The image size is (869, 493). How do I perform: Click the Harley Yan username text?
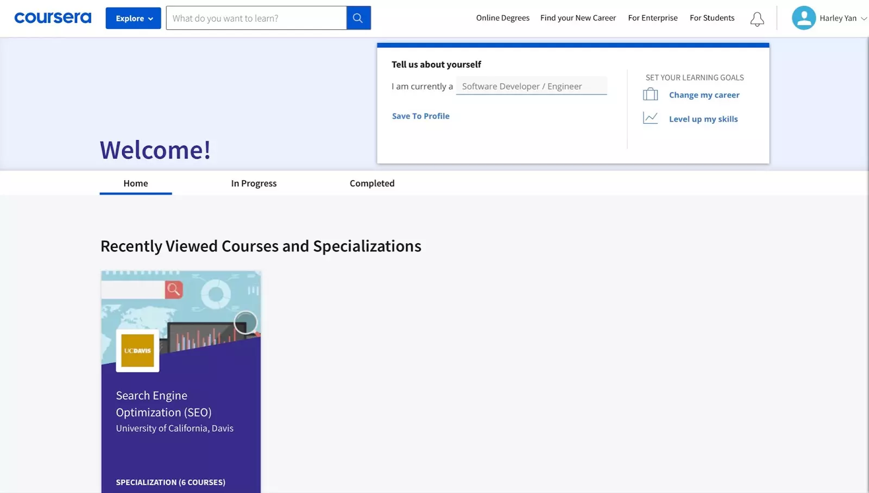tap(838, 18)
